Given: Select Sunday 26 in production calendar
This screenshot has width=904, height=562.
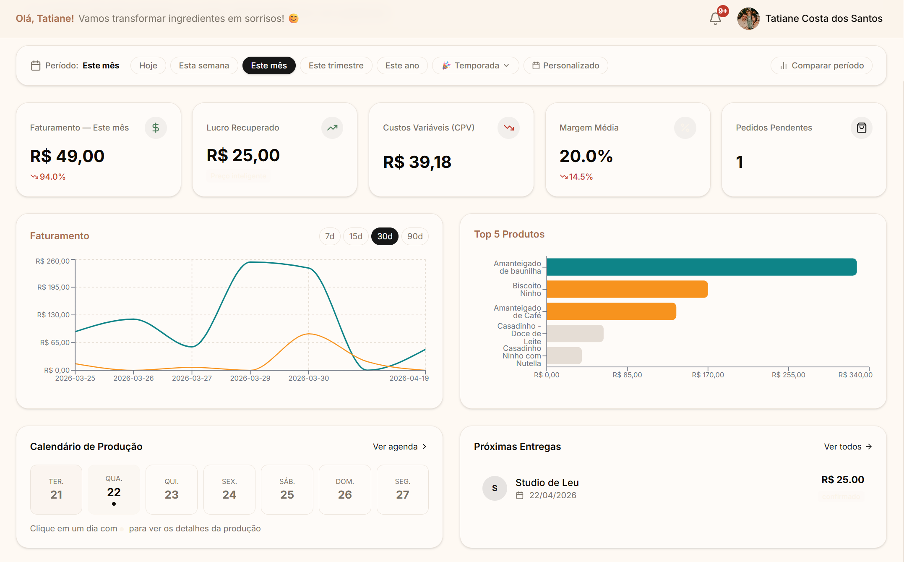Looking at the screenshot, I should point(345,489).
